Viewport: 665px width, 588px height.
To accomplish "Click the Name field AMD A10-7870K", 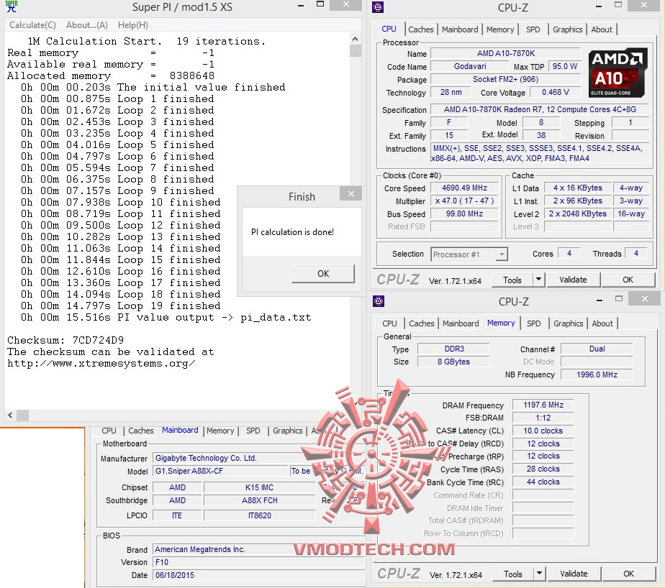I will tap(505, 53).
